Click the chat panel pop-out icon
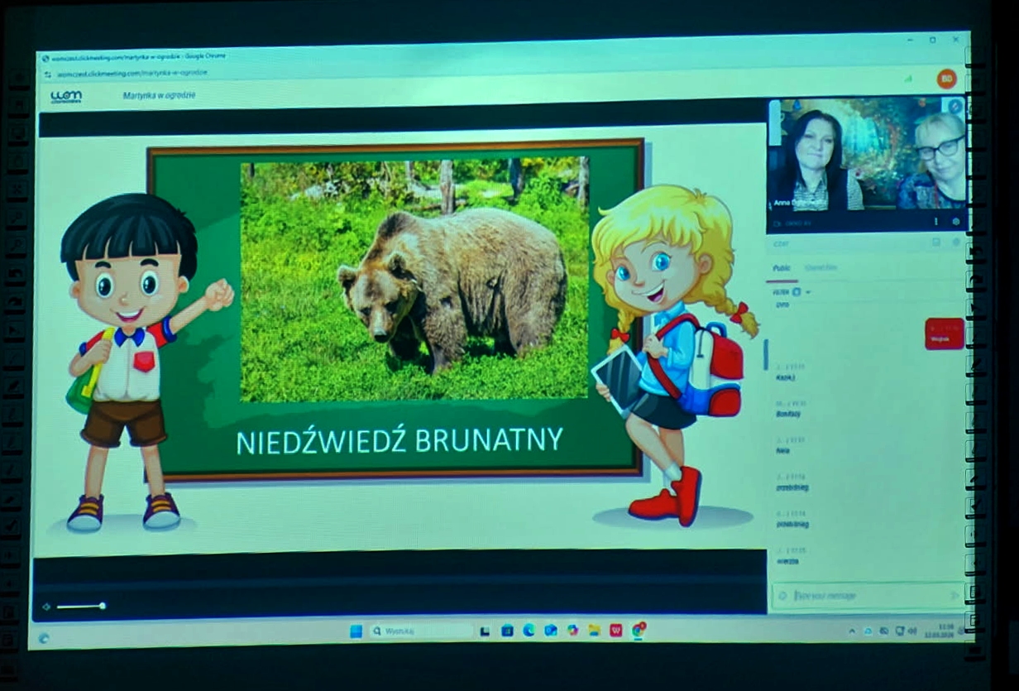Screen dimensions: 1019x691 [x=936, y=242]
